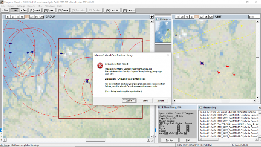The image size is (261, 147).
Task: Open the Help menu
Action: click(x=60, y=6)
